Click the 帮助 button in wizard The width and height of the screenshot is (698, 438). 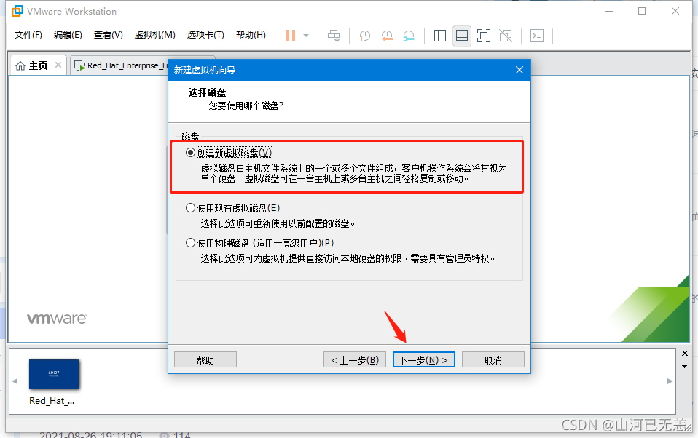pyautogui.click(x=205, y=359)
